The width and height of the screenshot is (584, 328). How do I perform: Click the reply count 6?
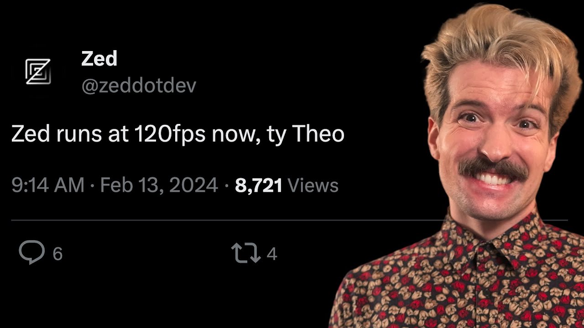click(x=57, y=254)
